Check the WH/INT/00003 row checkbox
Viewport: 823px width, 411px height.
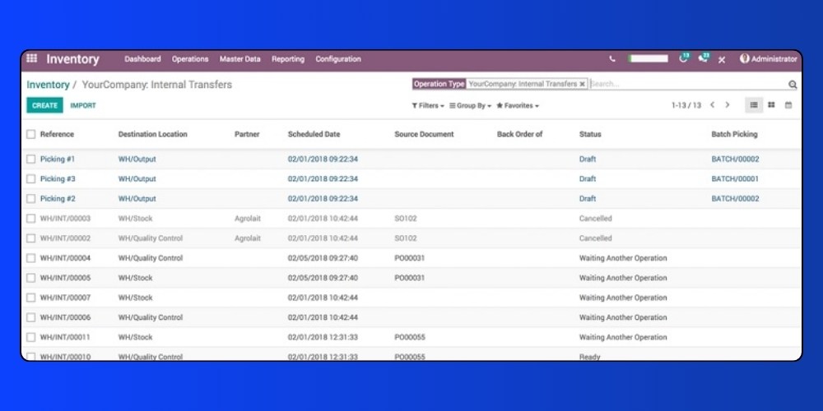[x=31, y=218]
